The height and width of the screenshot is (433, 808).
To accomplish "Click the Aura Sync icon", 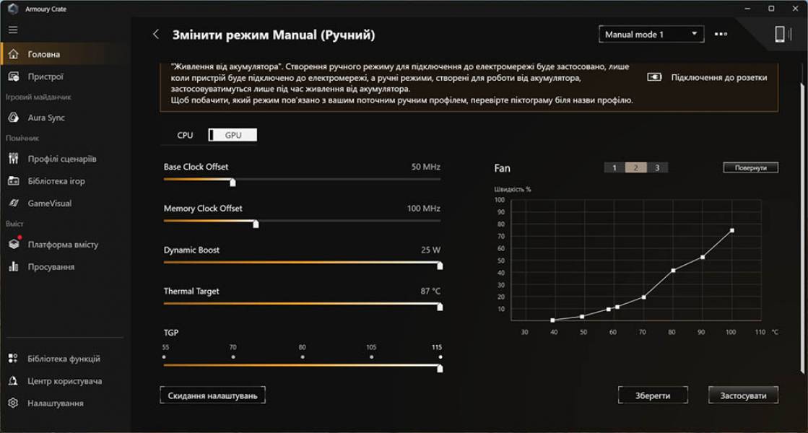I will point(14,118).
